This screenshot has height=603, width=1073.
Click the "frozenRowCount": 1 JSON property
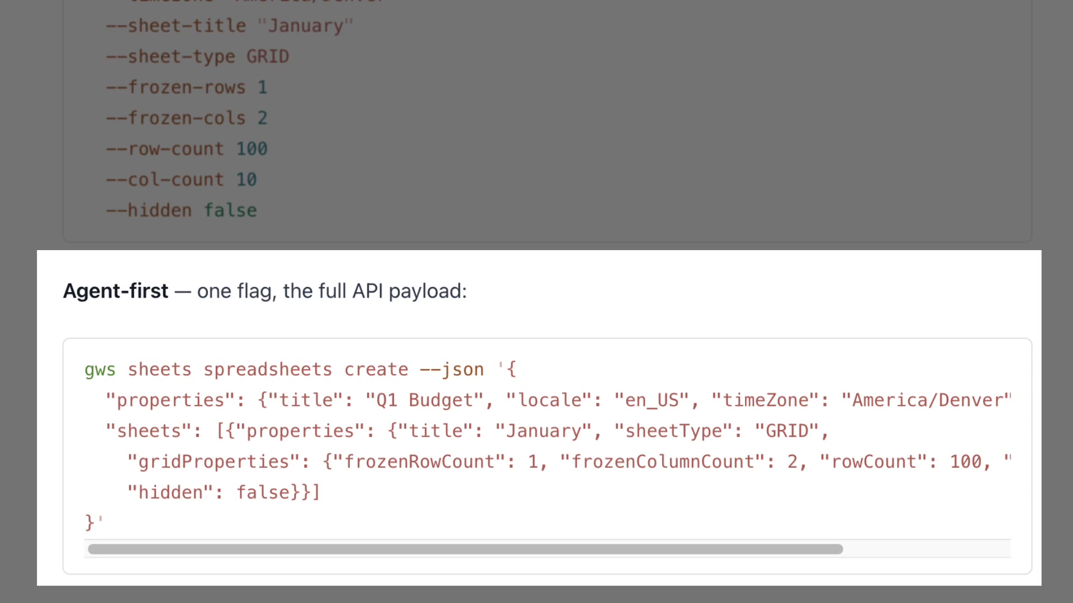[441, 461]
